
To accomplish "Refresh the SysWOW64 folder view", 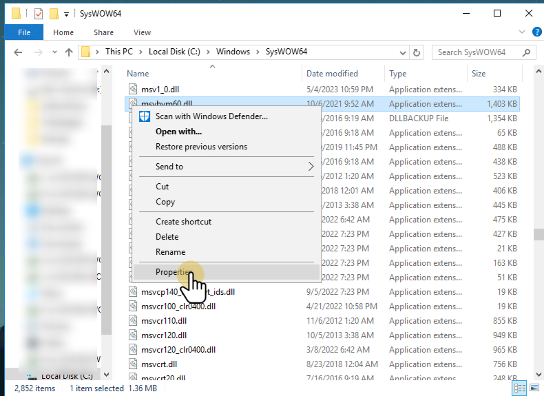I will coord(417,53).
